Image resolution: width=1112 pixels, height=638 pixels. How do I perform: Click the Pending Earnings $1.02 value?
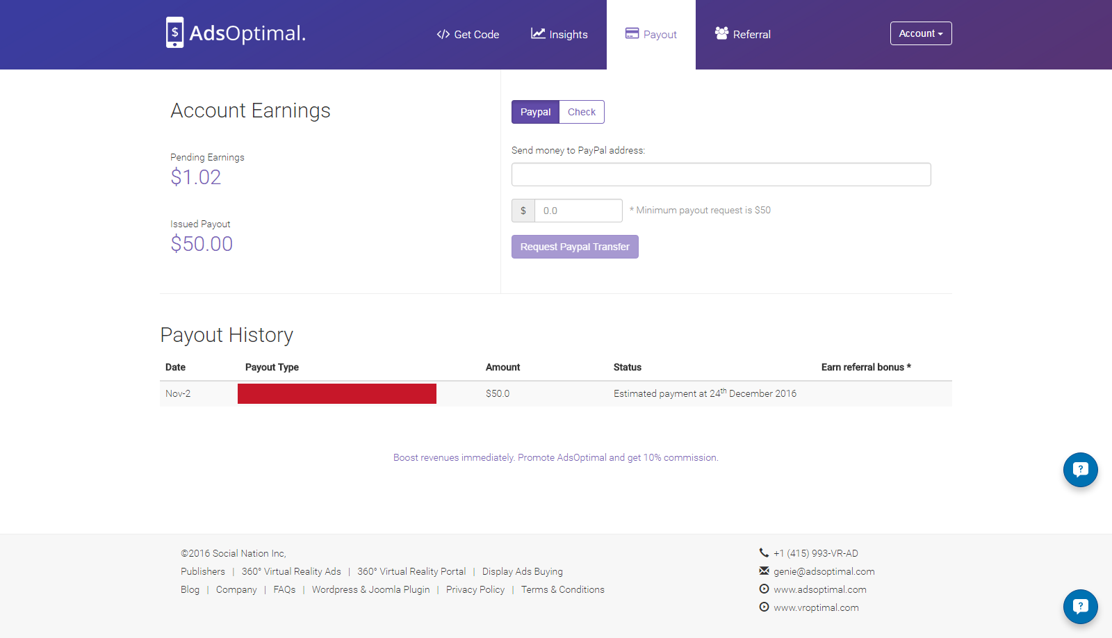coord(196,177)
